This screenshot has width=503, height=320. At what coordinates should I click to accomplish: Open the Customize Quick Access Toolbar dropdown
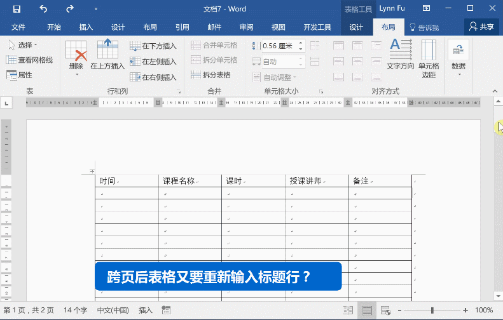coord(95,9)
